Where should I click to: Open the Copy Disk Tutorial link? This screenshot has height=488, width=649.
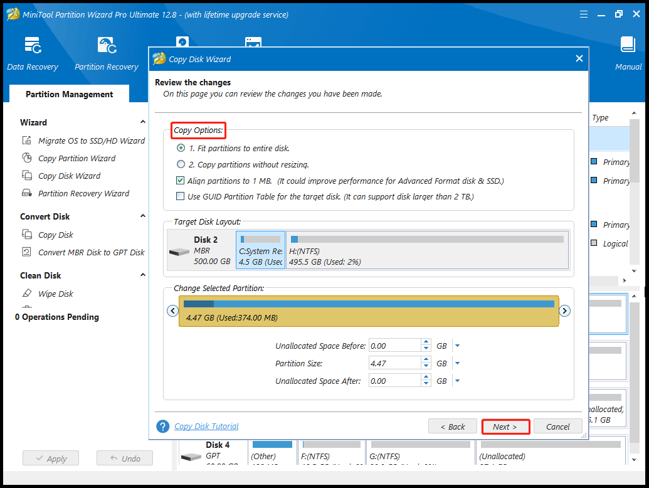point(206,426)
